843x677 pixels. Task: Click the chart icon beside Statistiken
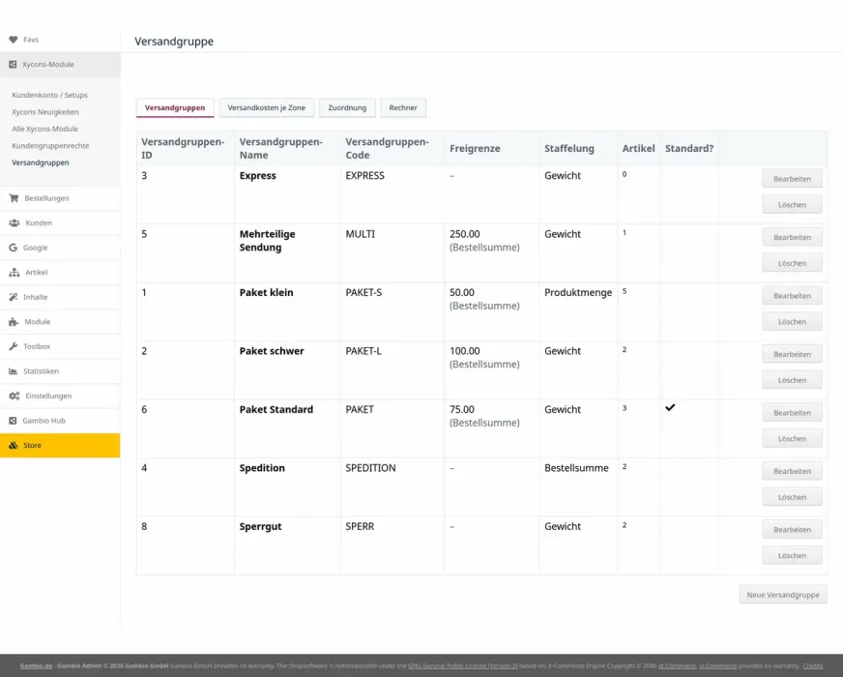coord(13,371)
